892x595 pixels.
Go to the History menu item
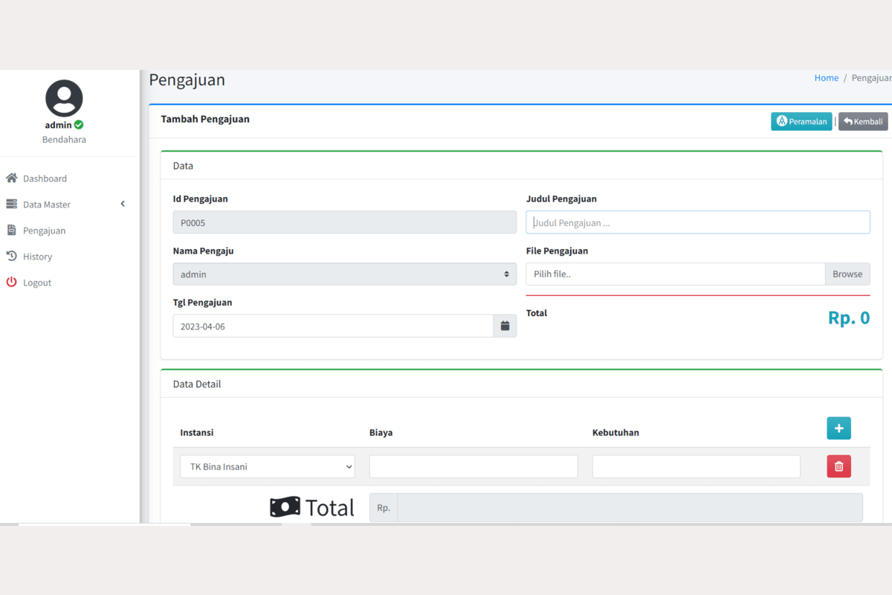click(x=37, y=257)
